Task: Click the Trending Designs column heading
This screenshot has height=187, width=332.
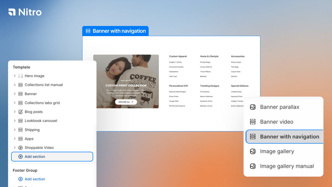Action: (x=210, y=86)
